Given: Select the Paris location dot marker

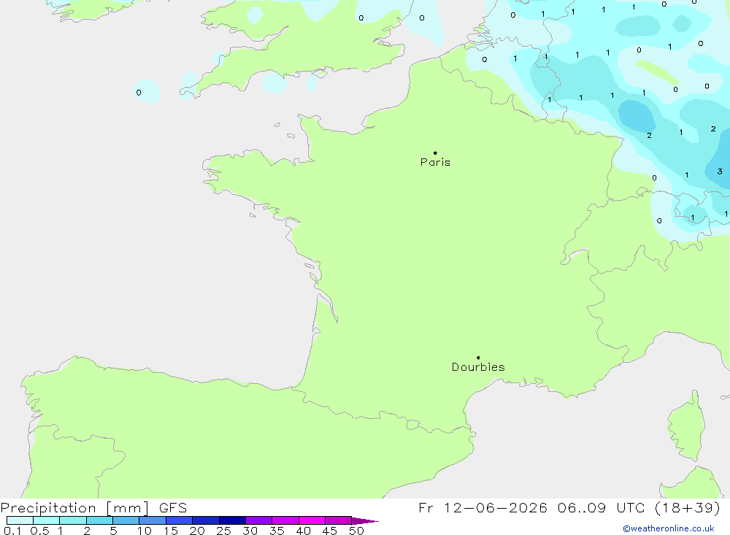Looking at the screenshot, I should point(435,153).
